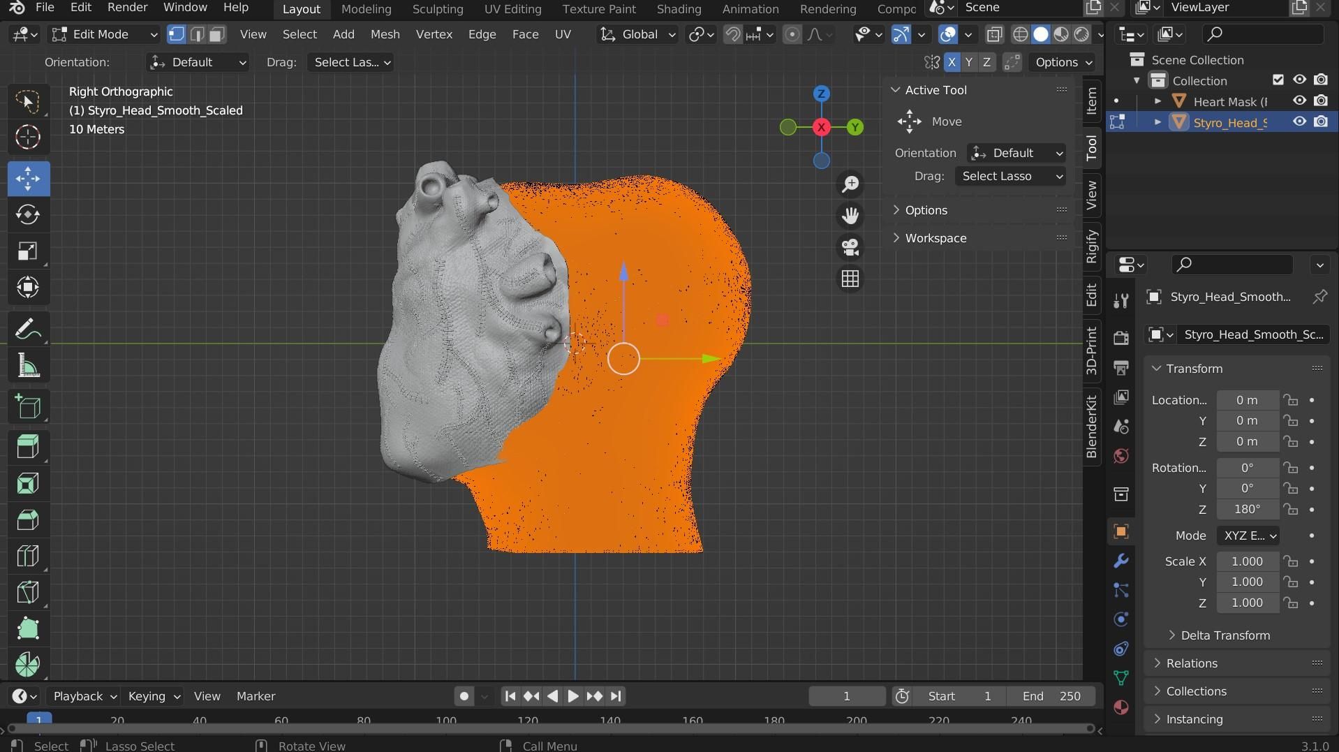Open the Edit Mode selector
This screenshot has width=1339, height=752.
(x=103, y=34)
